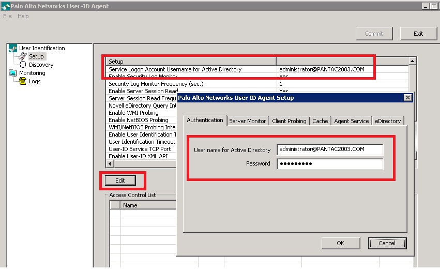Select the Enable User-ID XML API row
Image resolution: width=440 pixels, height=270 pixels.
click(142, 156)
